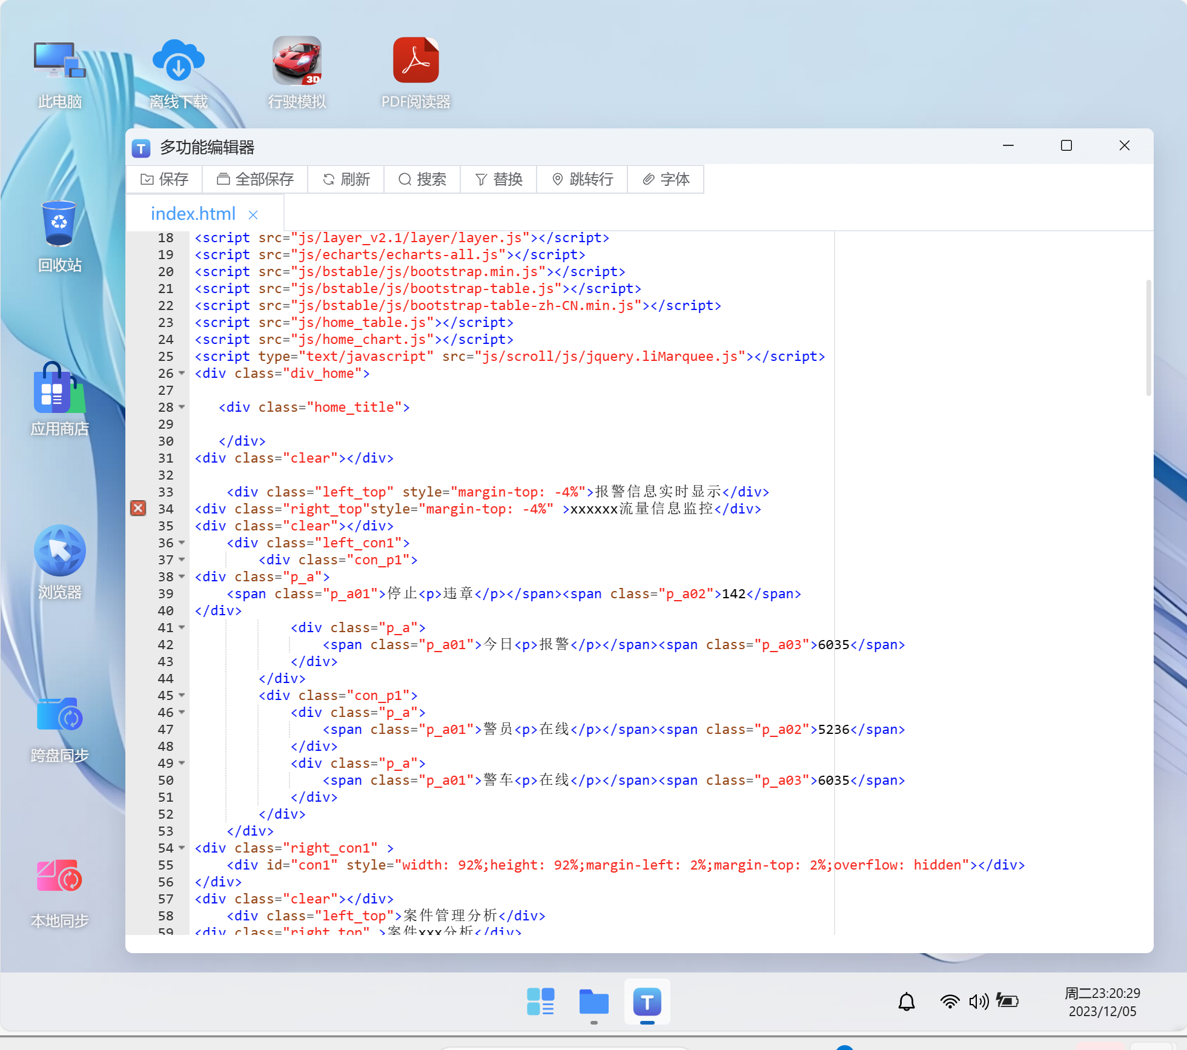Click the window title 多功能编辑器
The height and width of the screenshot is (1050, 1187).
207,148
